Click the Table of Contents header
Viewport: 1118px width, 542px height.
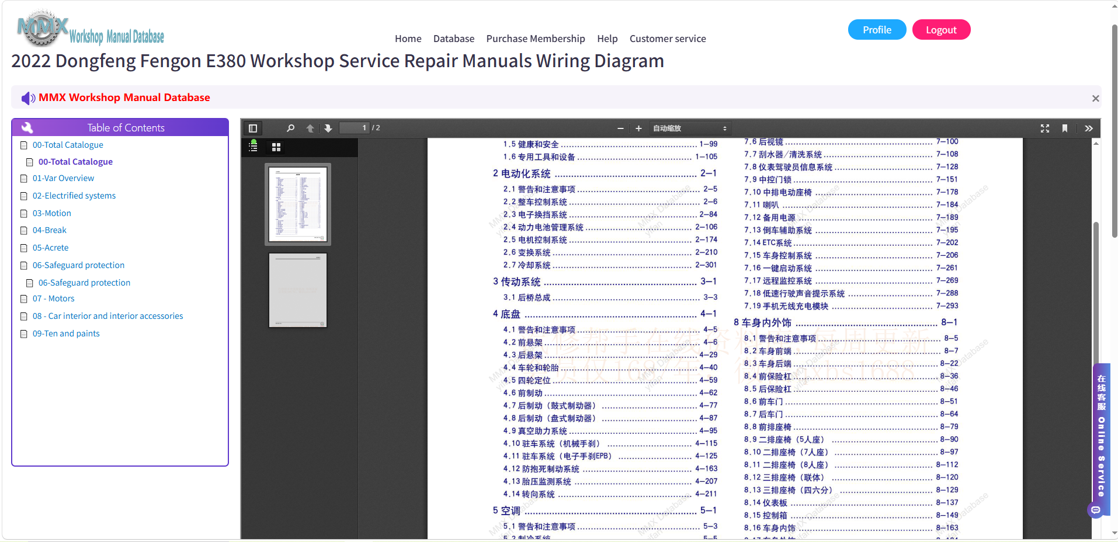click(x=120, y=127)
